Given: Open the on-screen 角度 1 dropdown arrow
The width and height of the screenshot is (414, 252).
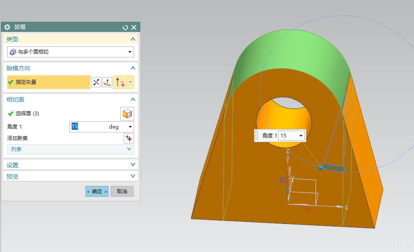Looking at the screenshot, I should (301, 136).
